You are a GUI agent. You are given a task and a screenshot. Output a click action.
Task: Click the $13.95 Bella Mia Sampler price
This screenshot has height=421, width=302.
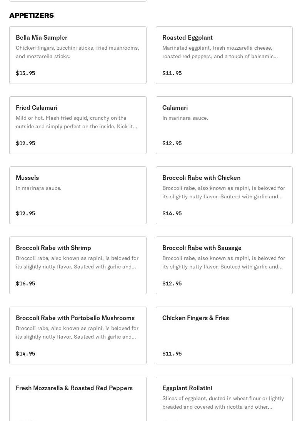(25, 73)
